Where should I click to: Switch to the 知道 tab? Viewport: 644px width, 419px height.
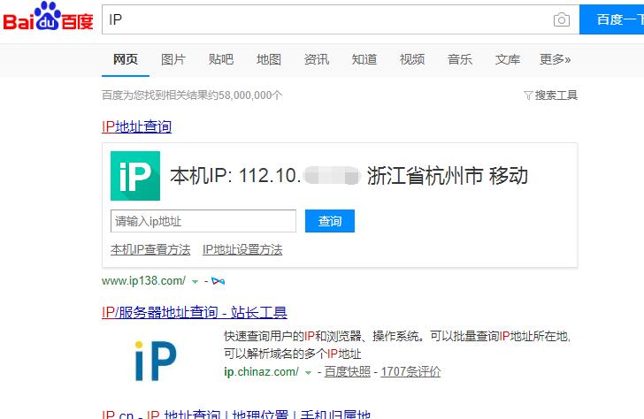pos(364,59)
